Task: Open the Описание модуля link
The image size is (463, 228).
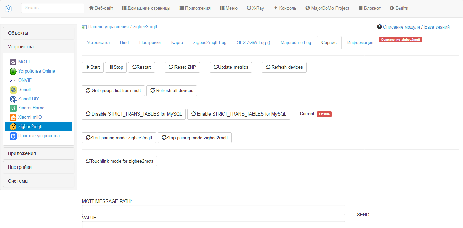Action: [400, 26]
